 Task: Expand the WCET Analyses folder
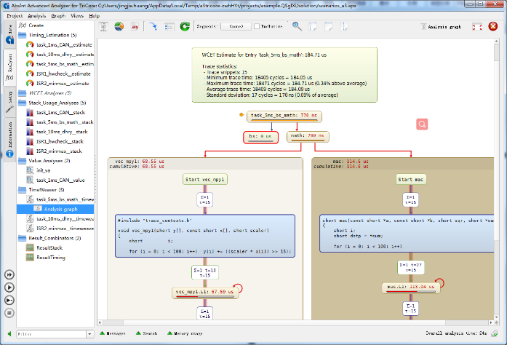[x=22, y=93]
